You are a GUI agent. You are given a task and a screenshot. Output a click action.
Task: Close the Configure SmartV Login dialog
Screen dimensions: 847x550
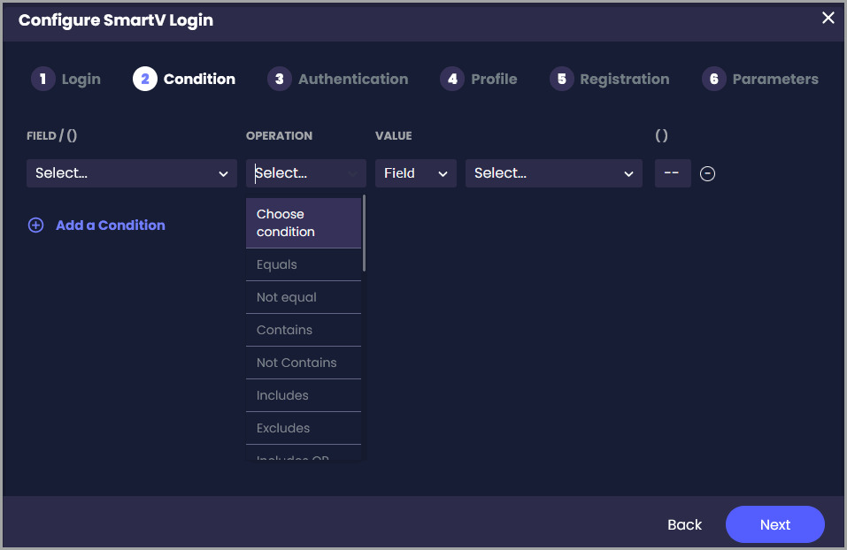[x=828, y=18]
